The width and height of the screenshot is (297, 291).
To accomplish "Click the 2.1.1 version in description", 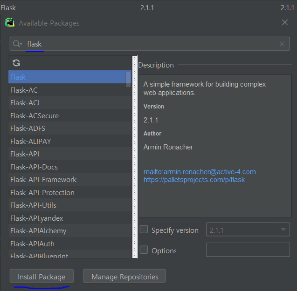I will [x=151, y=120].
